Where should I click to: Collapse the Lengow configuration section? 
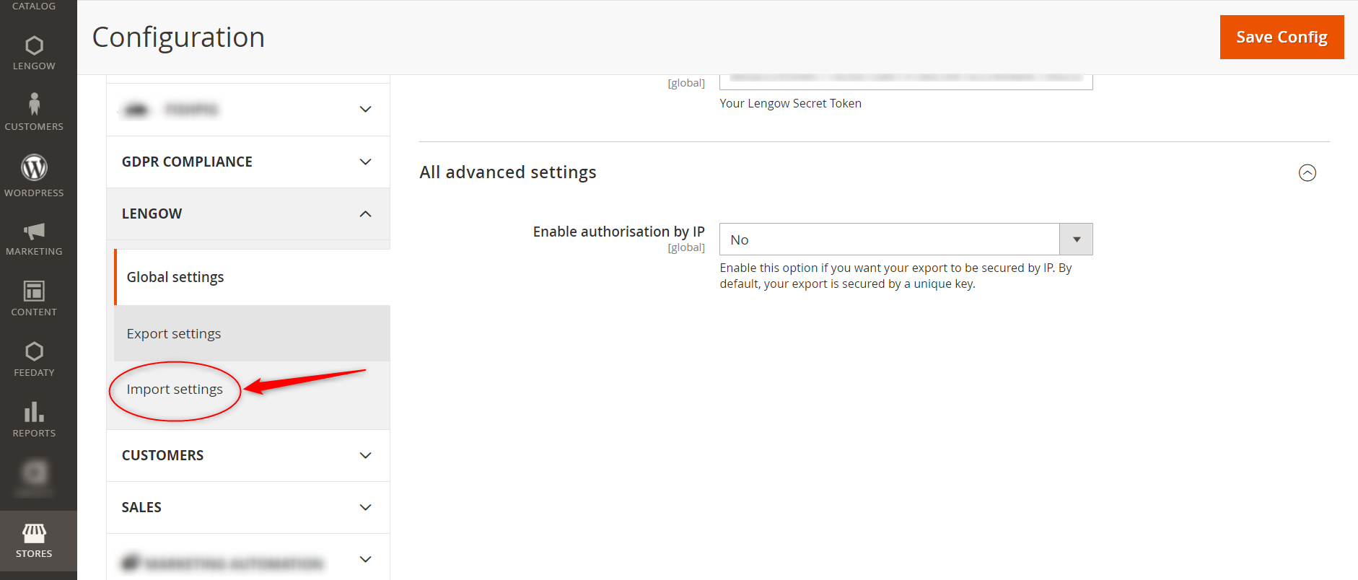pyautogui.click(x=247, y=214)
